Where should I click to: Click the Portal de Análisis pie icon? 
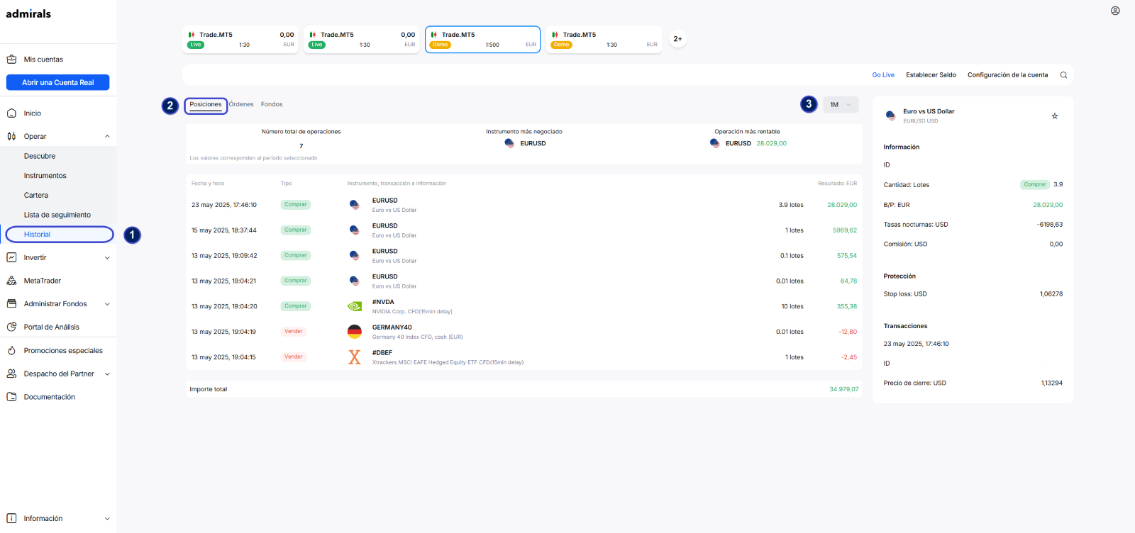pos(11,327)
